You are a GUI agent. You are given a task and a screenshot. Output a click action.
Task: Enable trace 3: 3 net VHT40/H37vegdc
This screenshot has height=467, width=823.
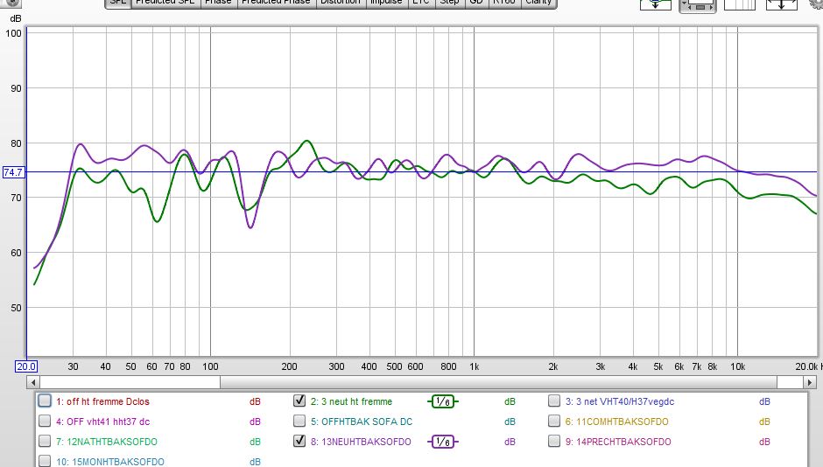[553, 401]
